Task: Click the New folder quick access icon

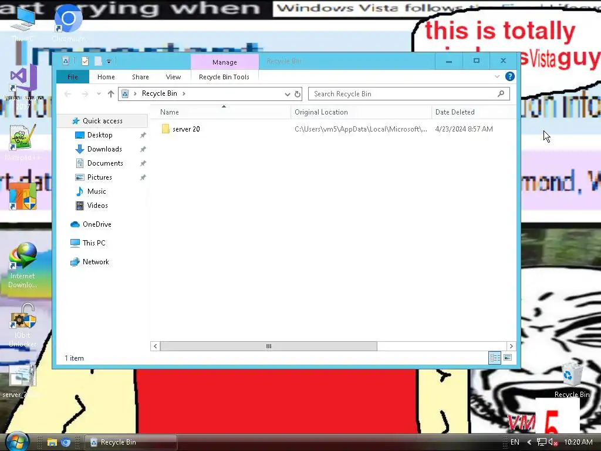Action: coord(98,61)
